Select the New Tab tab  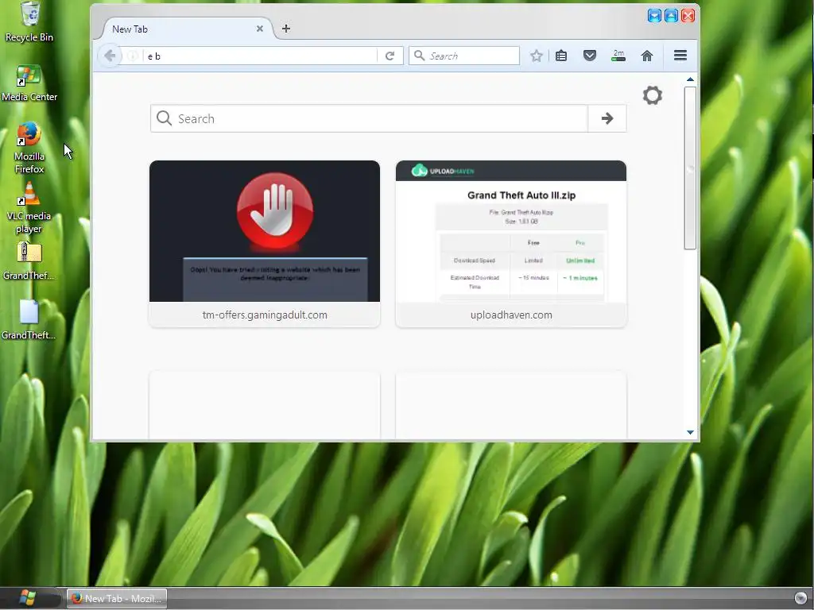pyautogui.click(x=183, y=29)
